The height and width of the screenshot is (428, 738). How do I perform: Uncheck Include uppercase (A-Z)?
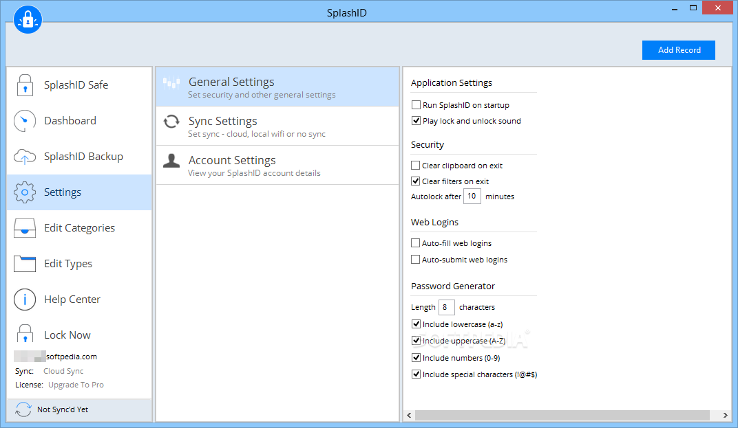[416, 340]
